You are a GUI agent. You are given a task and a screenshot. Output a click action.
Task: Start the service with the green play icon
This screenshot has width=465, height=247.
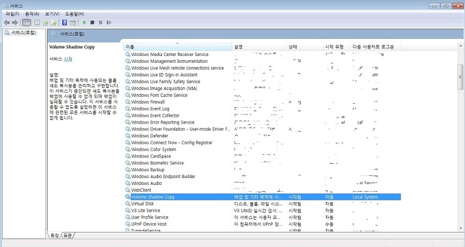[x=85, y=23]
